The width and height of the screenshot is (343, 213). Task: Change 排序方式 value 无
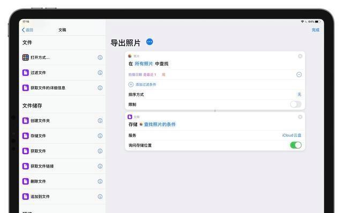[x=299, y=94]
